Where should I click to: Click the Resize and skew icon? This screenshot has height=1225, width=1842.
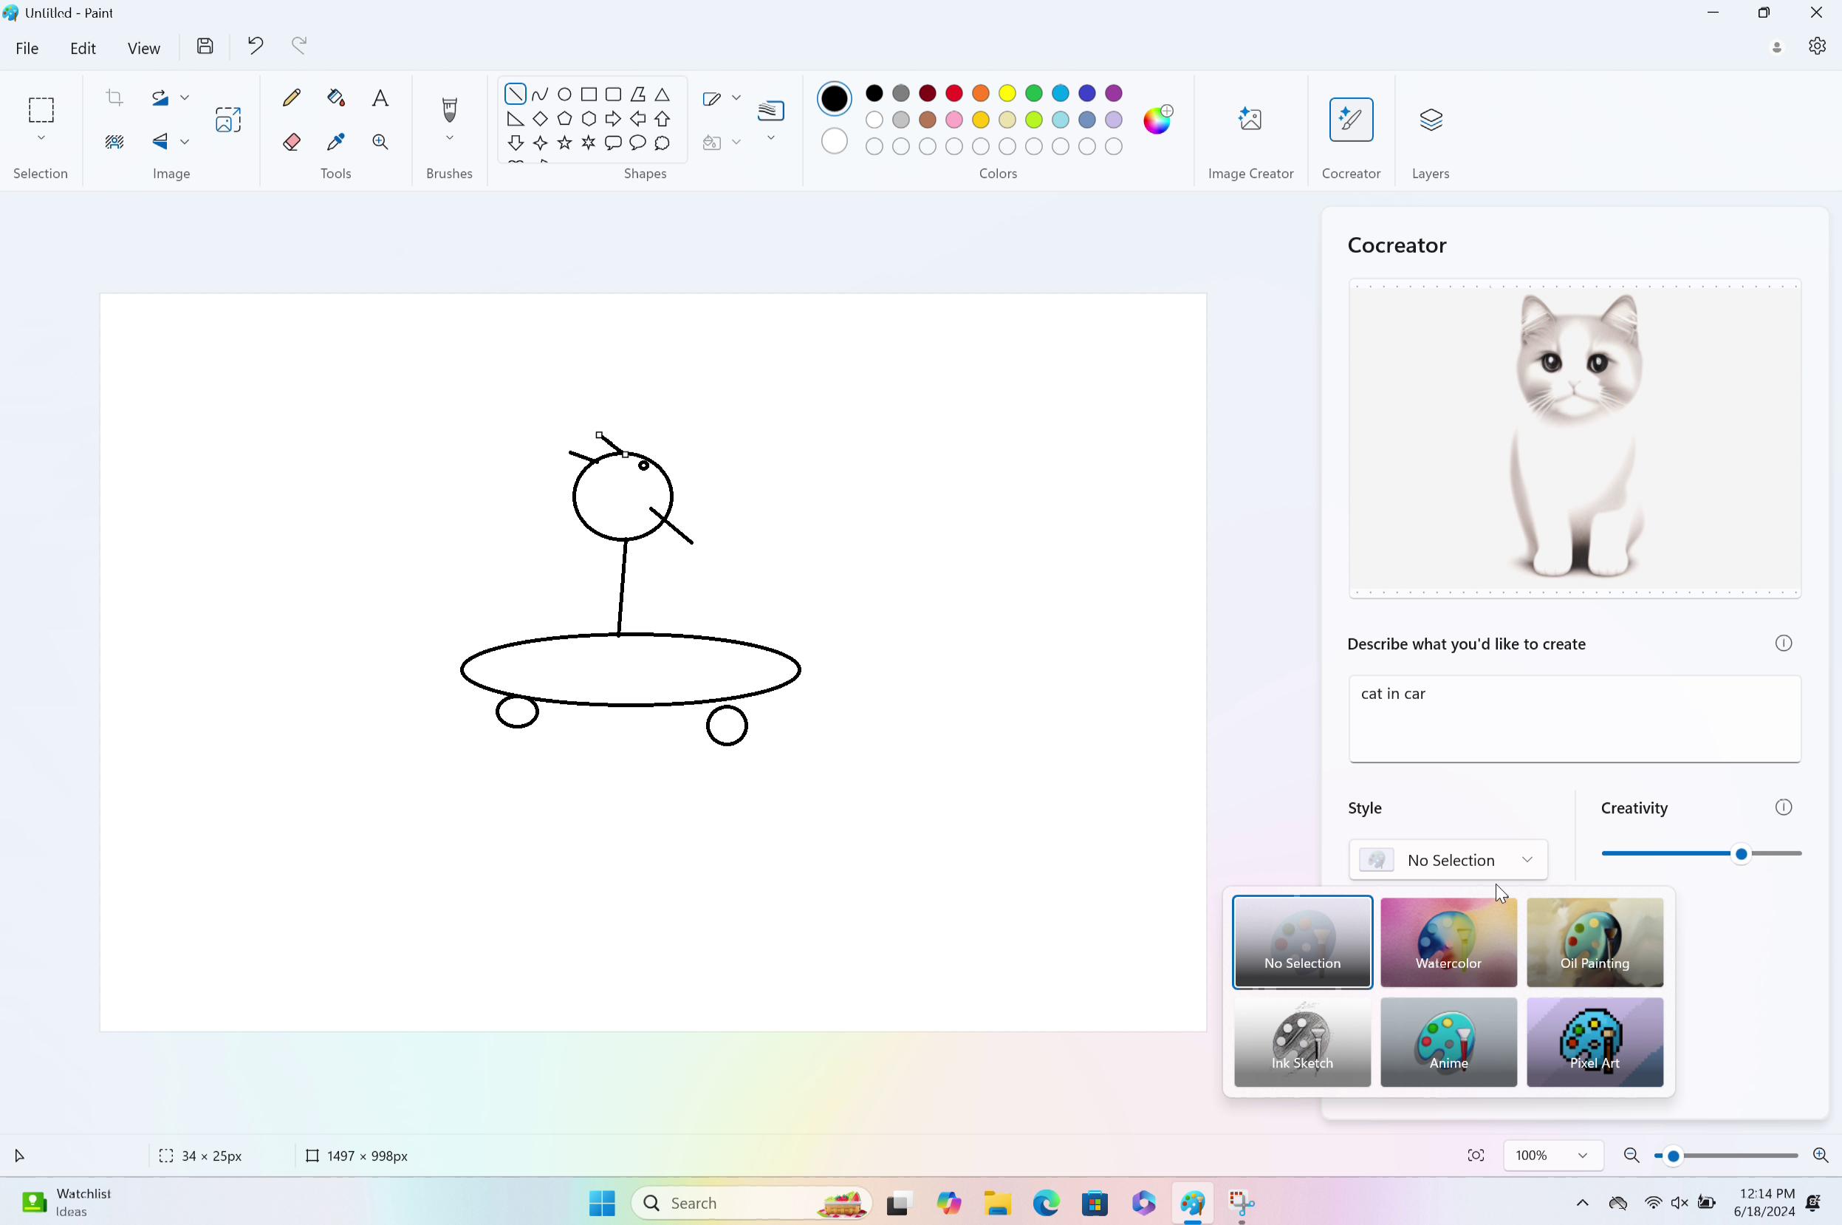coord(228,120)
